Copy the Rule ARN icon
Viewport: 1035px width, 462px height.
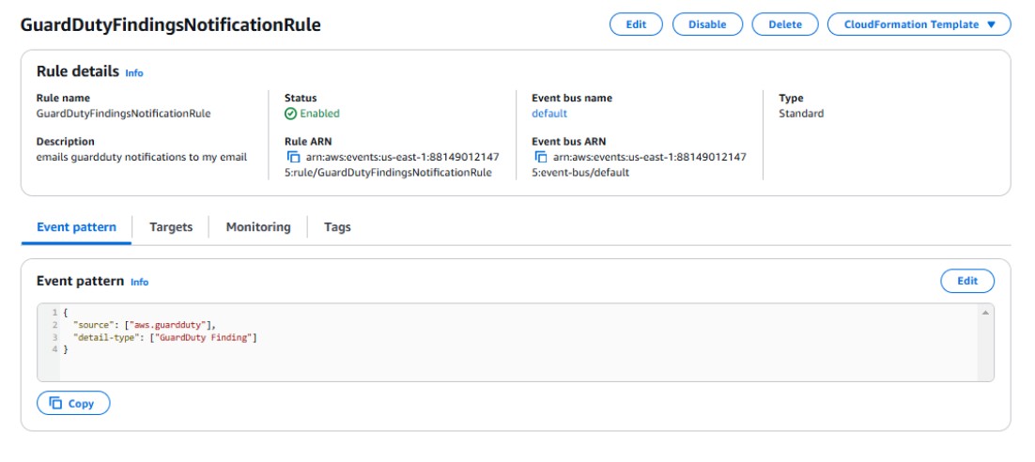[x=293, y=157]
